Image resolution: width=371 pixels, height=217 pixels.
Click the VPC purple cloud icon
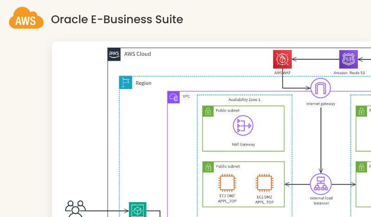tap(173, 97)
